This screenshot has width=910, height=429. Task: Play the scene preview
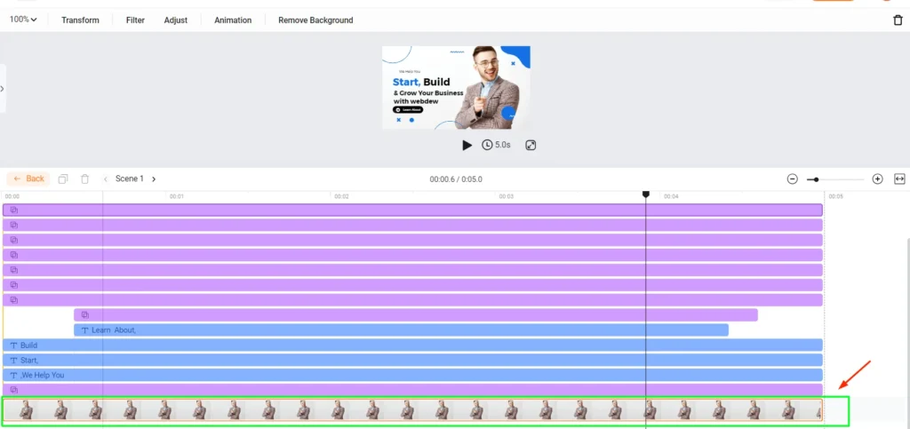click(467, 145)
